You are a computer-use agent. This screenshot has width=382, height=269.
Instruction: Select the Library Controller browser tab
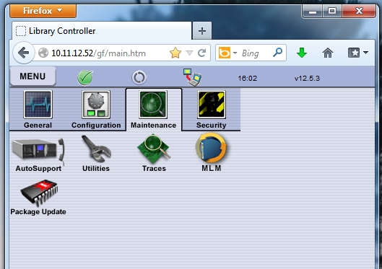tap(101, 31)
